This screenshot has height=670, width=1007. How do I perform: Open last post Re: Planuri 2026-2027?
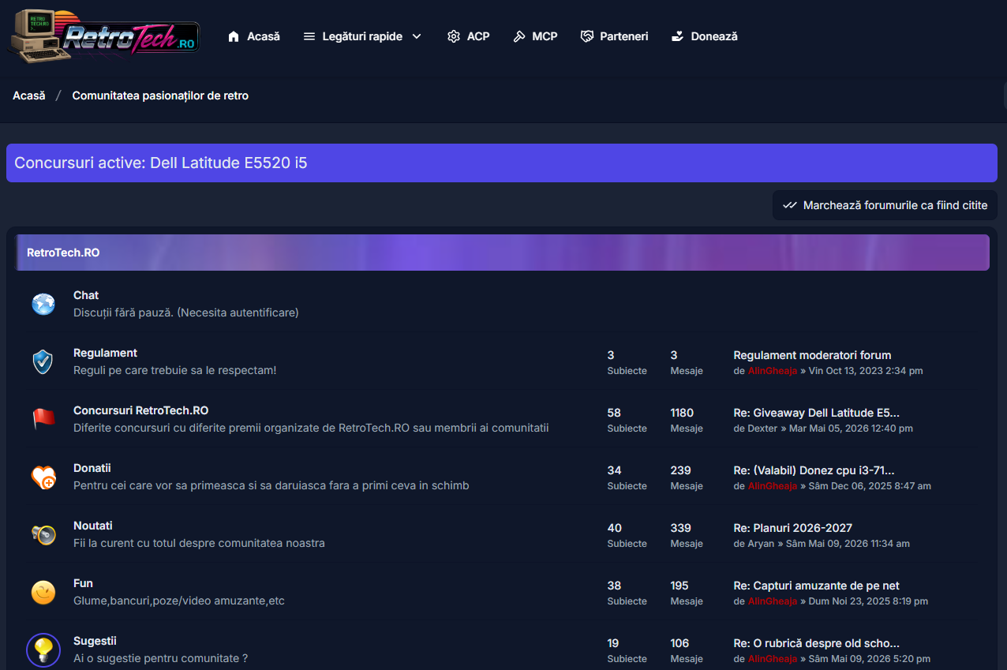[792, 528]
